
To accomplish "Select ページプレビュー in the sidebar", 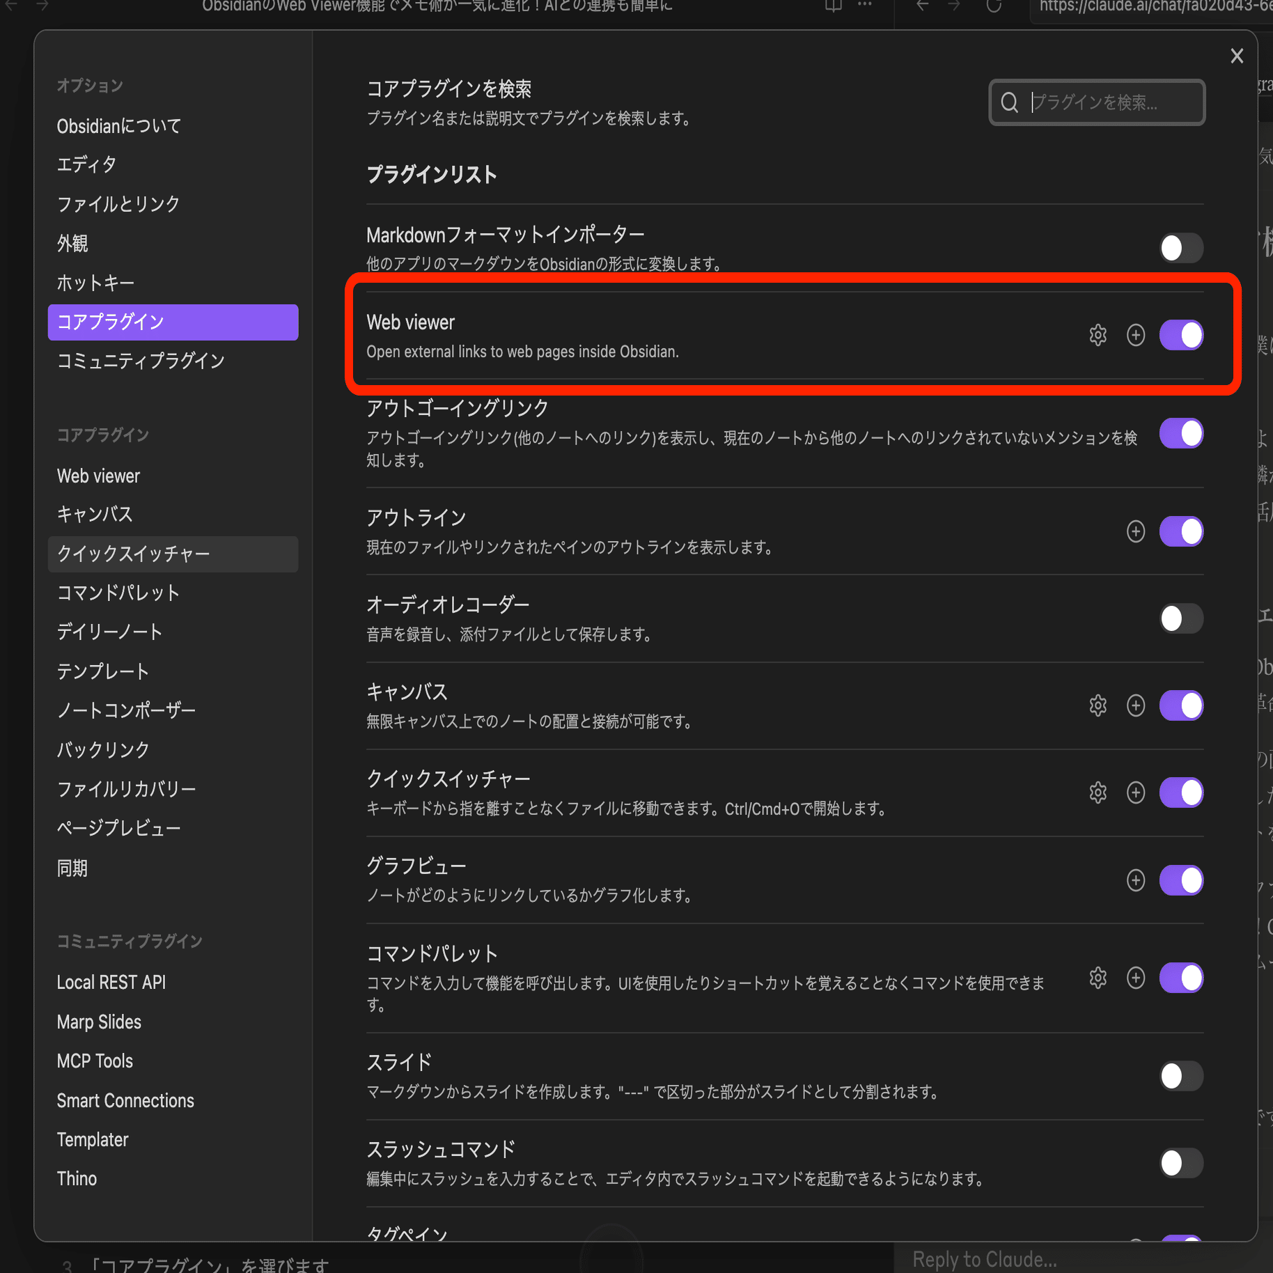I will click(173, 828).
